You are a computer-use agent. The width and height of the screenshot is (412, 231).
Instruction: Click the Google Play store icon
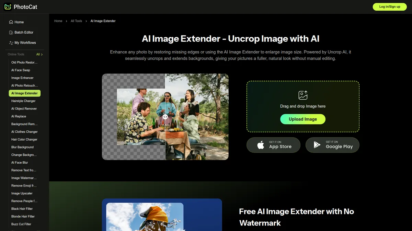(317, 145)
